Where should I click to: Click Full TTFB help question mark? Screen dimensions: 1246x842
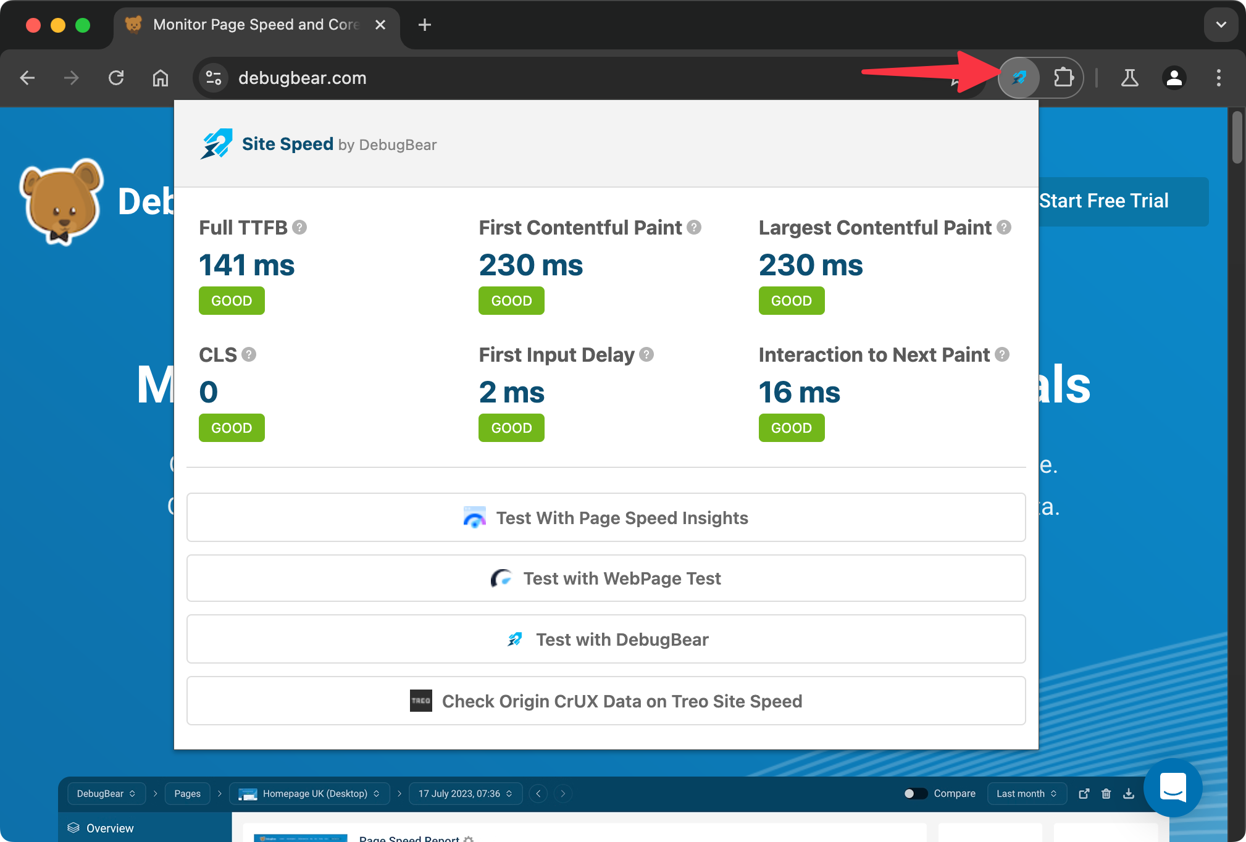click(x=299, y=227)
